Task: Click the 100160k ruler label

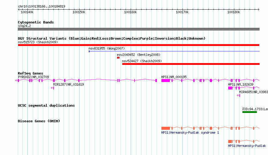Action: click(130, 12)
